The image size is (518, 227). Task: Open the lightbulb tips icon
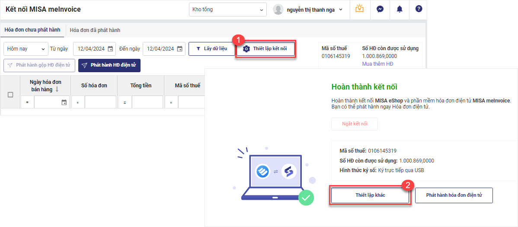click(x=359, y=9)
